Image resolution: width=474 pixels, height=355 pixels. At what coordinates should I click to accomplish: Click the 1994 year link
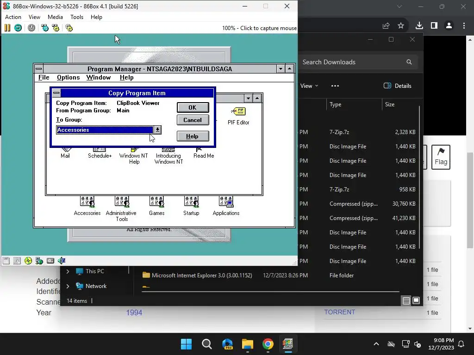click(x=134, y=313)
